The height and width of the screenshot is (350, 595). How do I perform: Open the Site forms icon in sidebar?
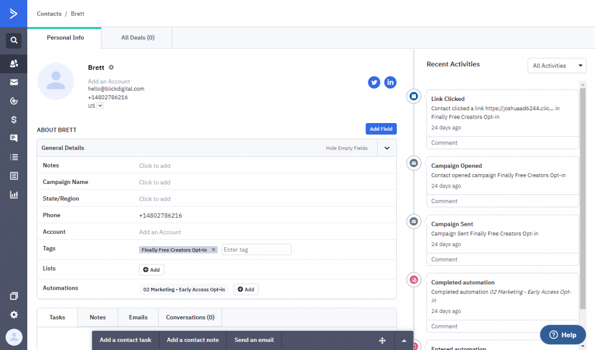(14, 176)
